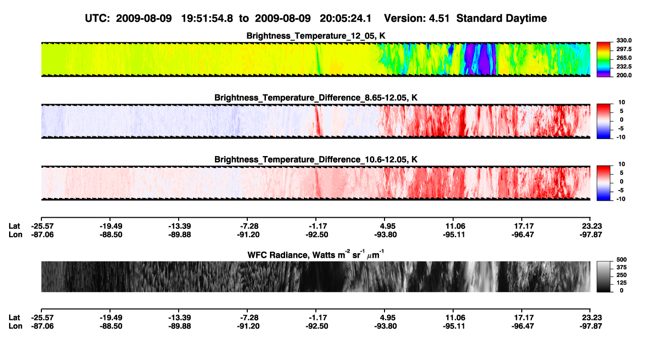Click the 10.6-12.05 difference image strip
This screenshot has width=656, height=337.
click(x=316, y=183)
